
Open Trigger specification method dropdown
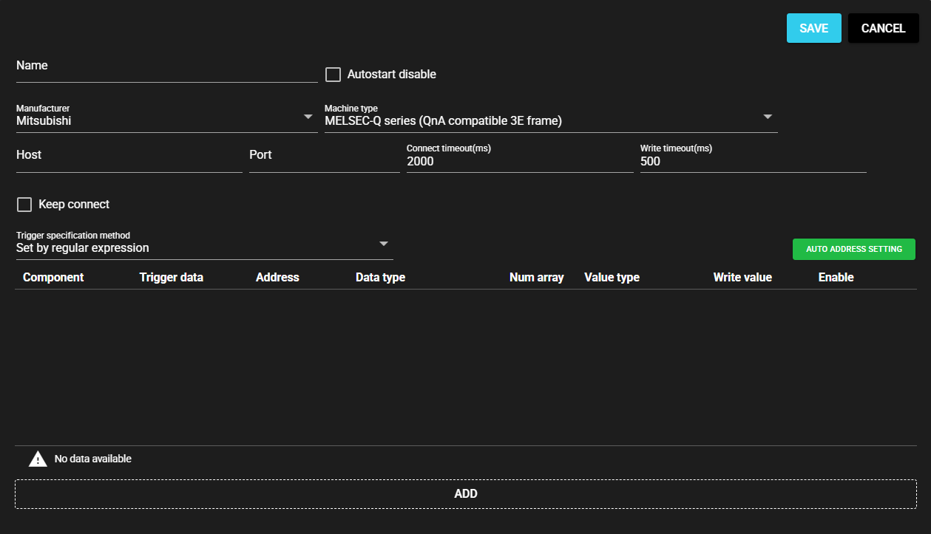pyautogui.click(x=203, y=247)
